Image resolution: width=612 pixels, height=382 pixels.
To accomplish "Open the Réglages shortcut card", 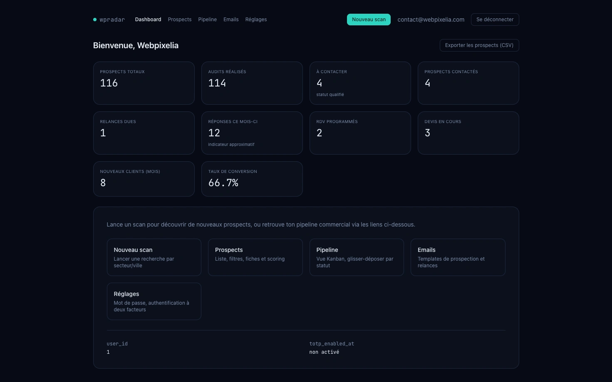I will coord(154,301).
